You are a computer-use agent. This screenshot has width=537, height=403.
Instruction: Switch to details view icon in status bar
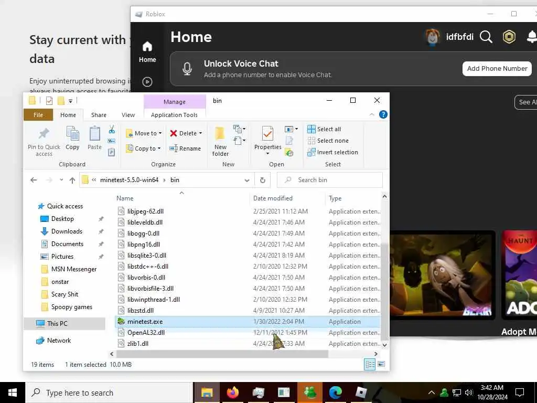coord(370,365)
